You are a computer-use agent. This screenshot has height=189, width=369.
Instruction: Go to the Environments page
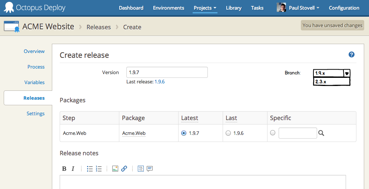pyautogui.click(x=168, y=8)
